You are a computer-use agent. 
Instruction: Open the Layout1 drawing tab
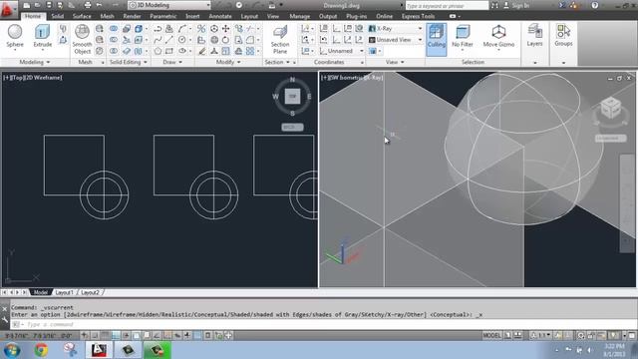point(64,292)
